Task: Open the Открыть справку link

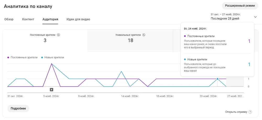Action: pyautogui.click(x=236, y=112)
